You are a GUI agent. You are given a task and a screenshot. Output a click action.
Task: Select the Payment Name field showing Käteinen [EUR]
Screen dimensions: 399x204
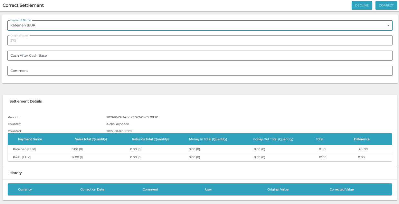[193, 25]
